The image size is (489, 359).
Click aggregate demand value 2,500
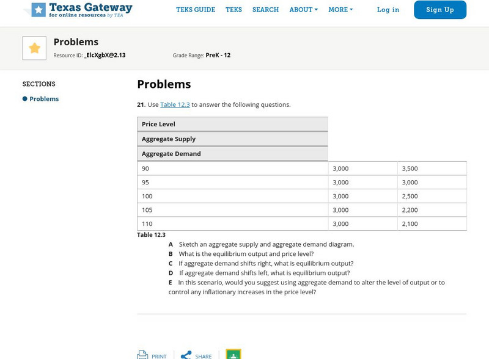click(x=432, y=197)
